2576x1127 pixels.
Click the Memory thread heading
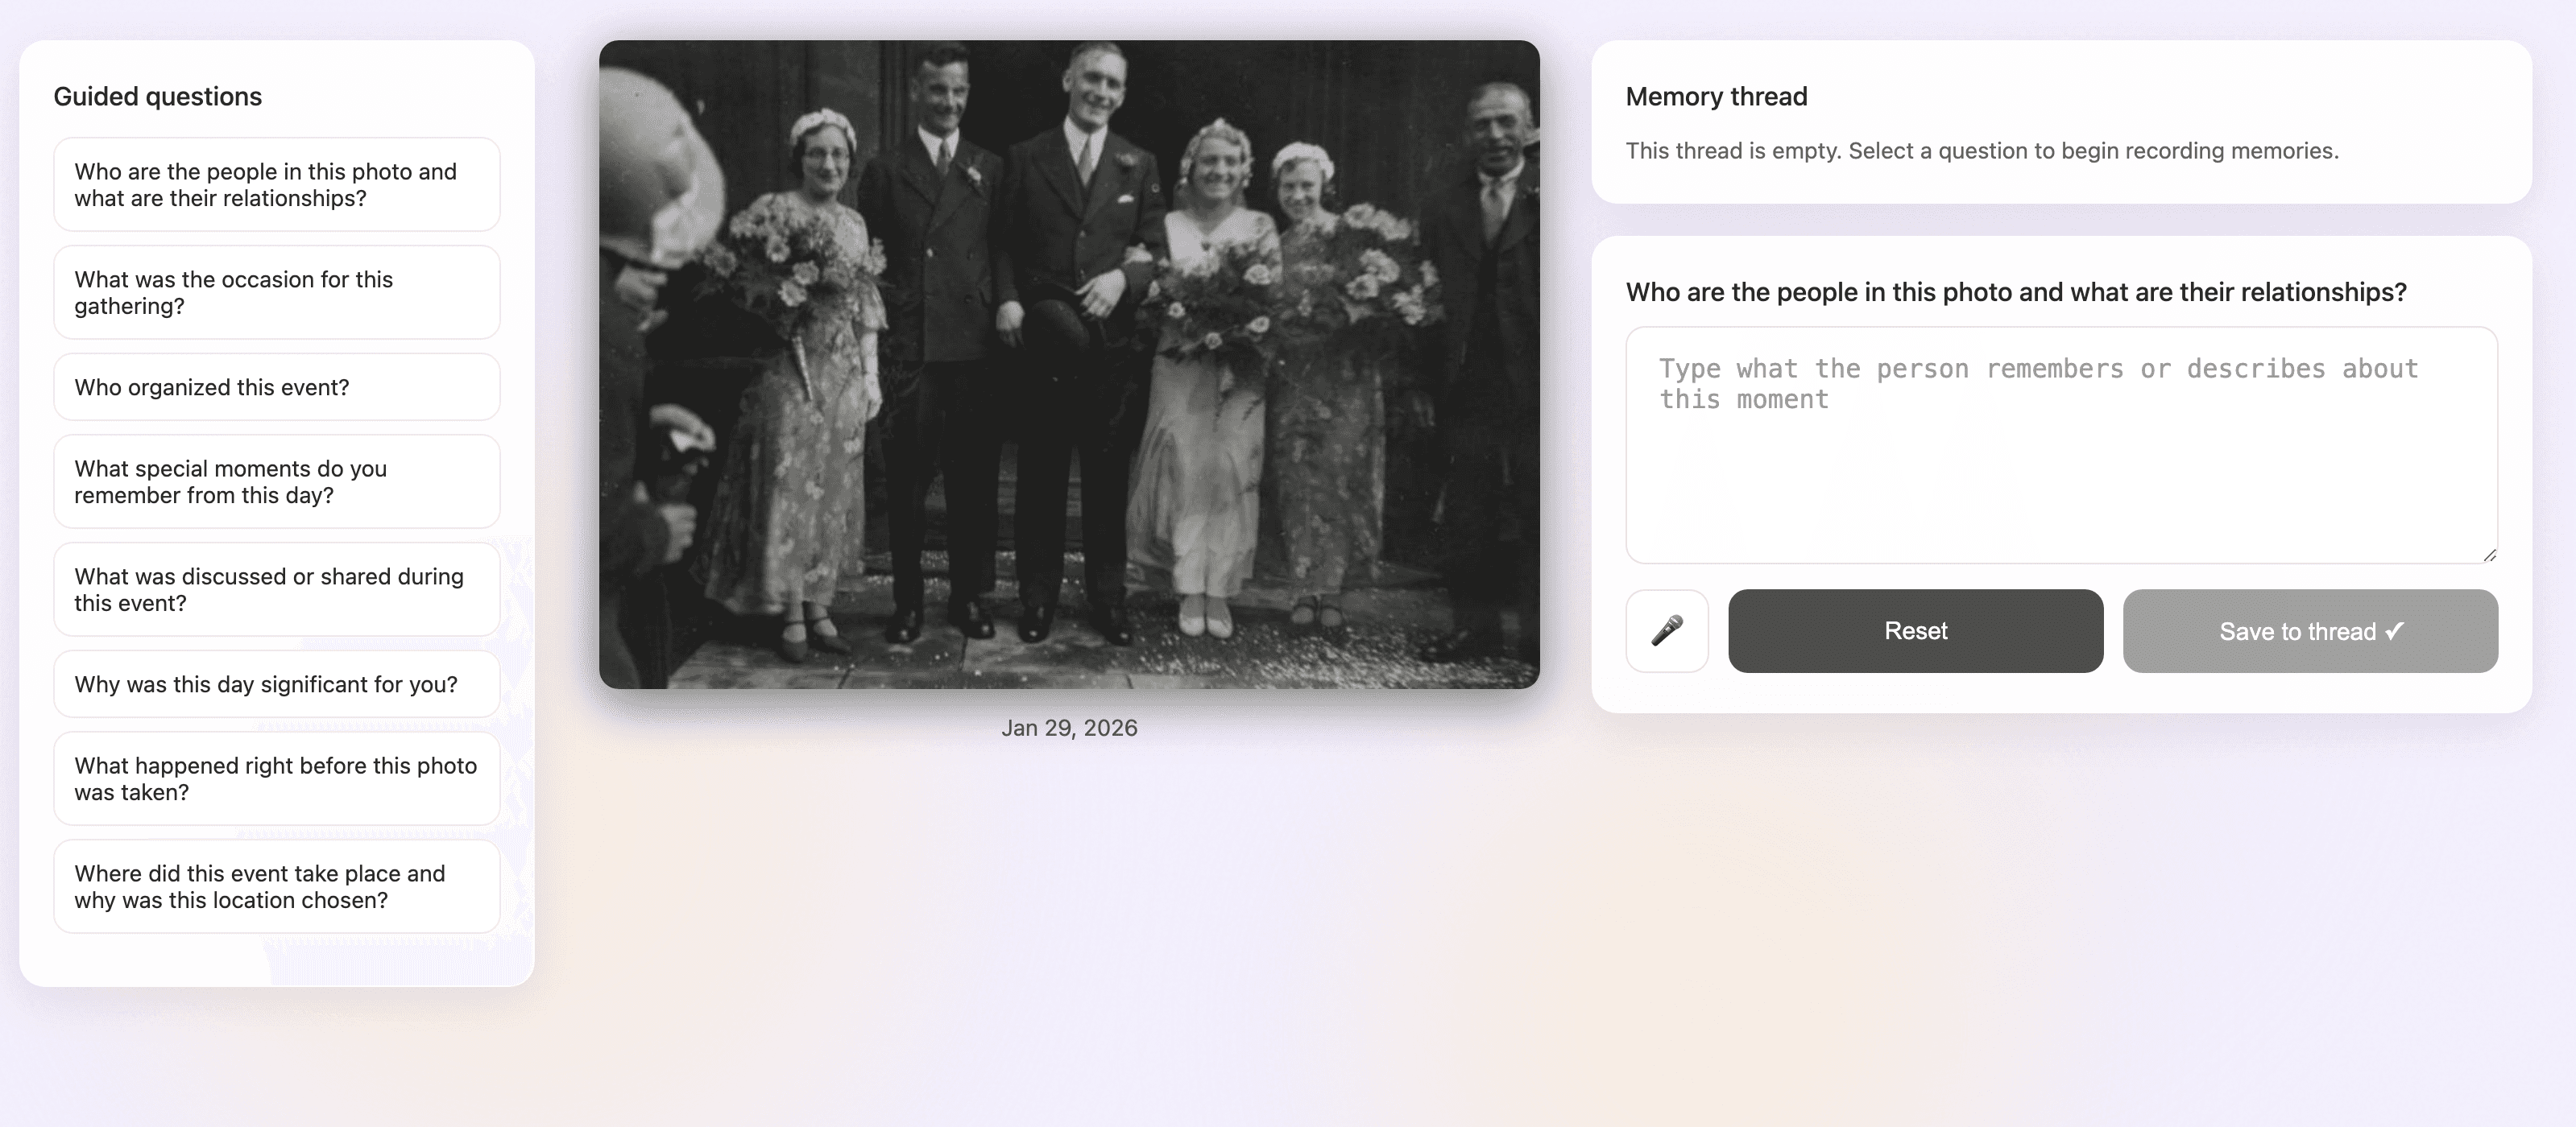pos(1716,96)
